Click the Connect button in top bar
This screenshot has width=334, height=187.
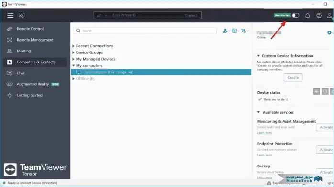(191, 15)
